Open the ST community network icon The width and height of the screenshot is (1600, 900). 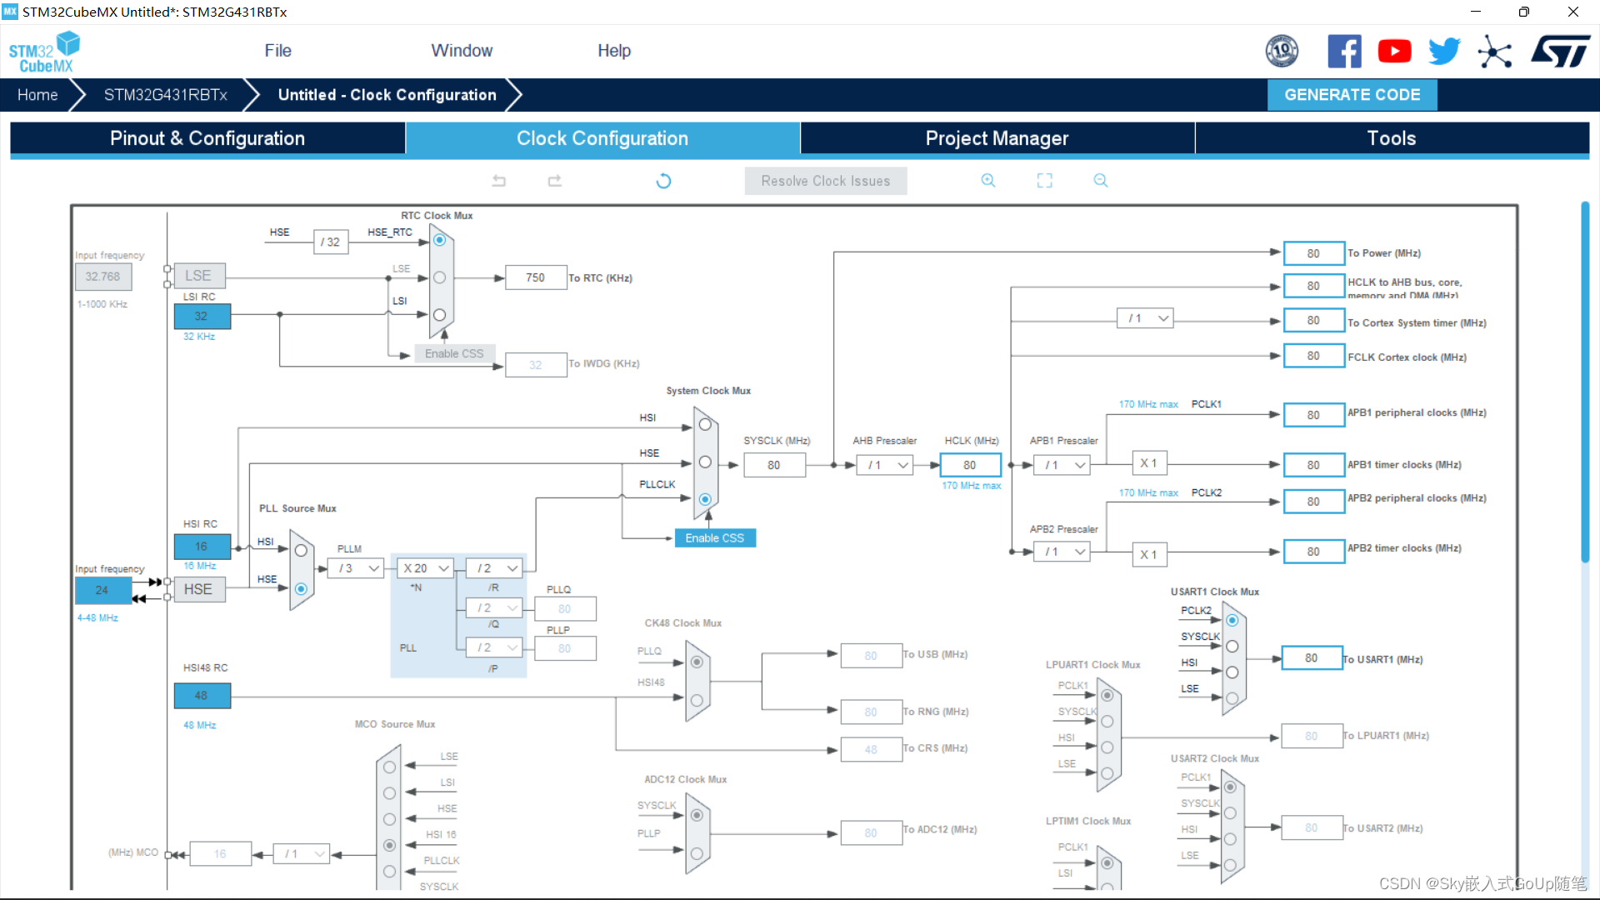(x=1495, y=52)
